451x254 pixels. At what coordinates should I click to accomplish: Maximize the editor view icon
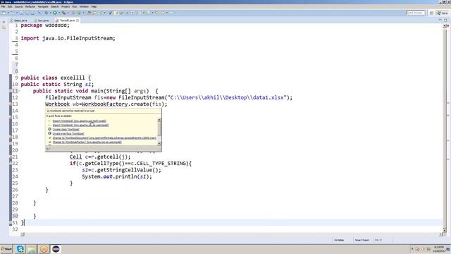pos(445,20)
